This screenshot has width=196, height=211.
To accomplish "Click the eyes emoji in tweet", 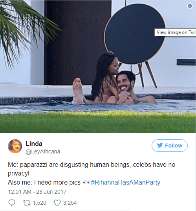I will (86, 183).
